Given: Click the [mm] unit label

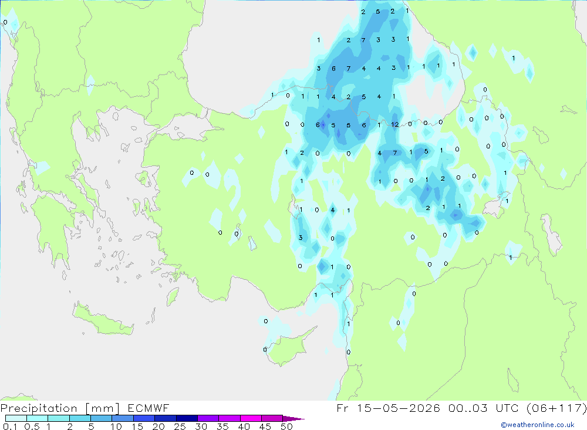Looking at the screenshot, I should pyautogui.click(x=103, y=408).
